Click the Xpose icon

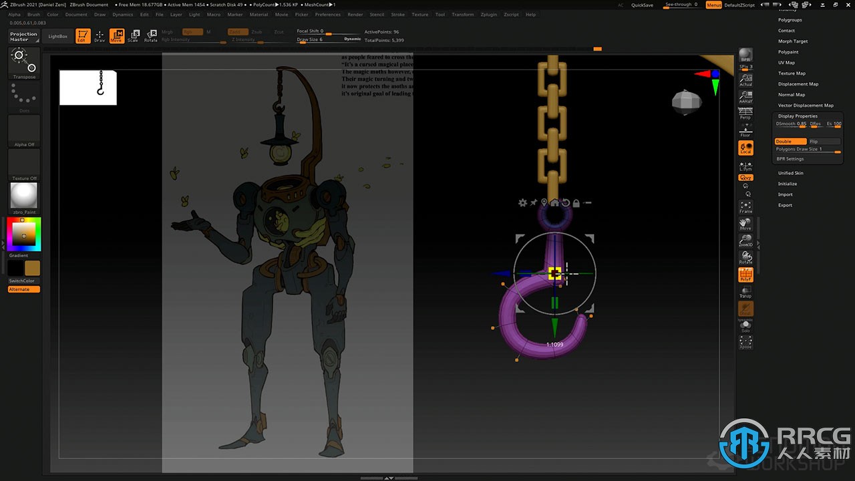[x=745, y=343]
